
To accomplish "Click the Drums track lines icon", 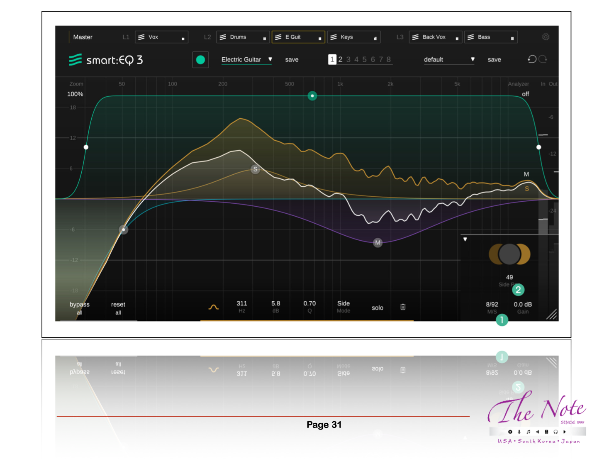I will point(223,37).
